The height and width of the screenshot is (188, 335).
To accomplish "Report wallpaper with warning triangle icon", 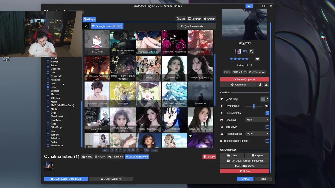I will (x=266, y=85).
